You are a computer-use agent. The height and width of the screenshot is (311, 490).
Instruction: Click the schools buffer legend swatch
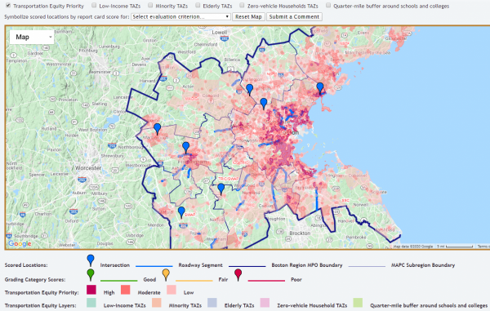point(358,303)
